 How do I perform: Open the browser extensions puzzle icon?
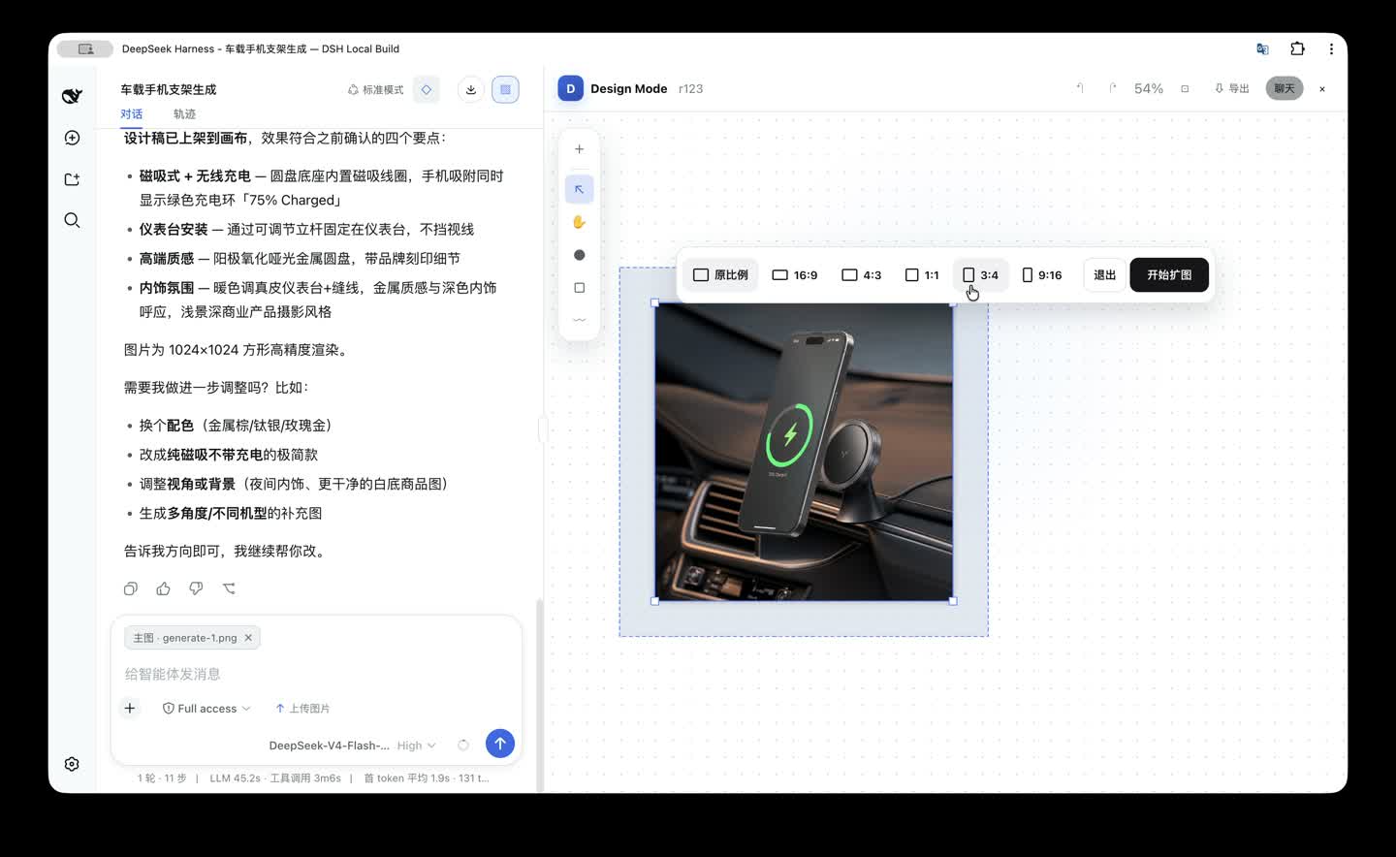click(x=1297, y=48)
